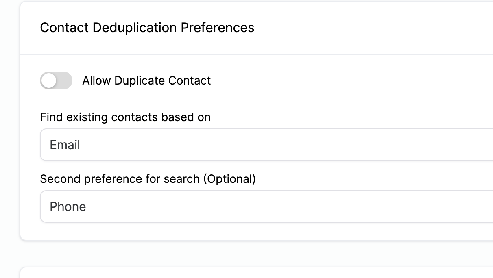Viewport: 493px width, 278px height.
Task: Select the Email value in first dropdown
Action: [x=65, y=145]
